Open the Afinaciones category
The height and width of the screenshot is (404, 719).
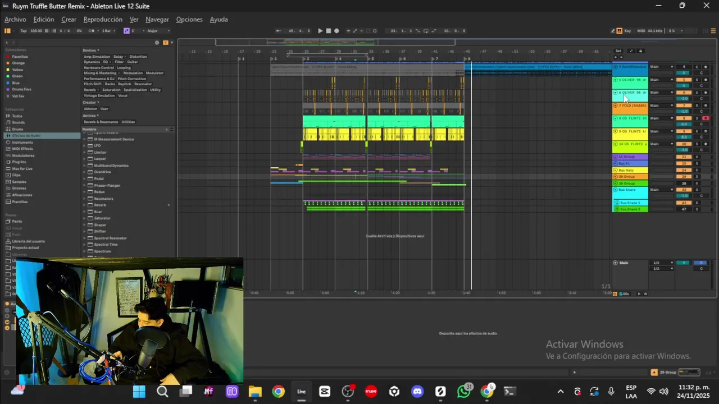pos(22,195)
